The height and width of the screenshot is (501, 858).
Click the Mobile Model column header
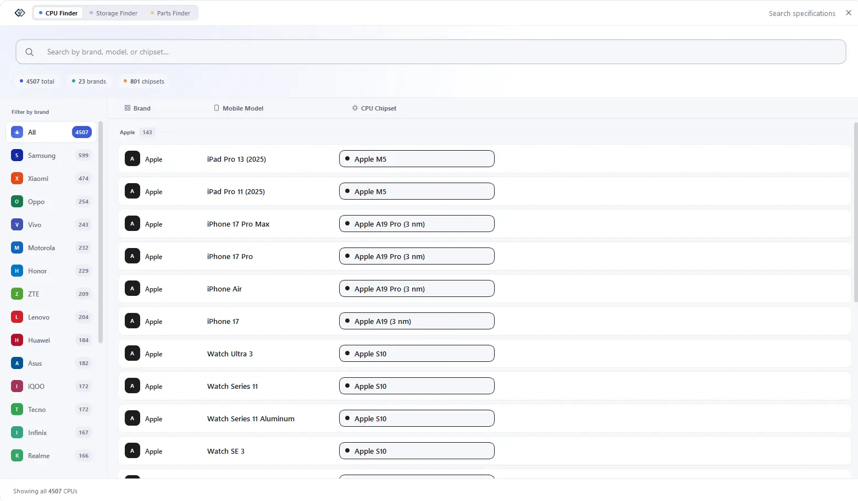coord(239,108)
